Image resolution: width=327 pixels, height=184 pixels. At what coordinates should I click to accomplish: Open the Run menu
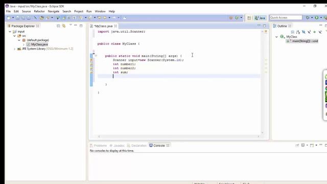(89, 11)
